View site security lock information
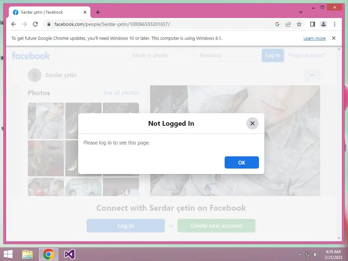 (x=49, y=24)
